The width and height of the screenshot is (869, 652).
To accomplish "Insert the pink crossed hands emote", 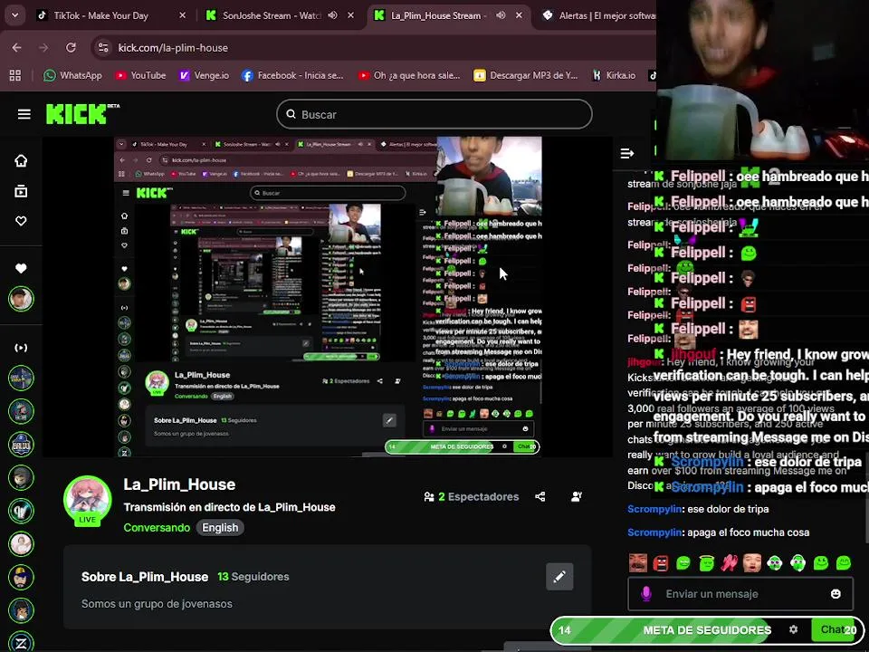I will [730, 563].
